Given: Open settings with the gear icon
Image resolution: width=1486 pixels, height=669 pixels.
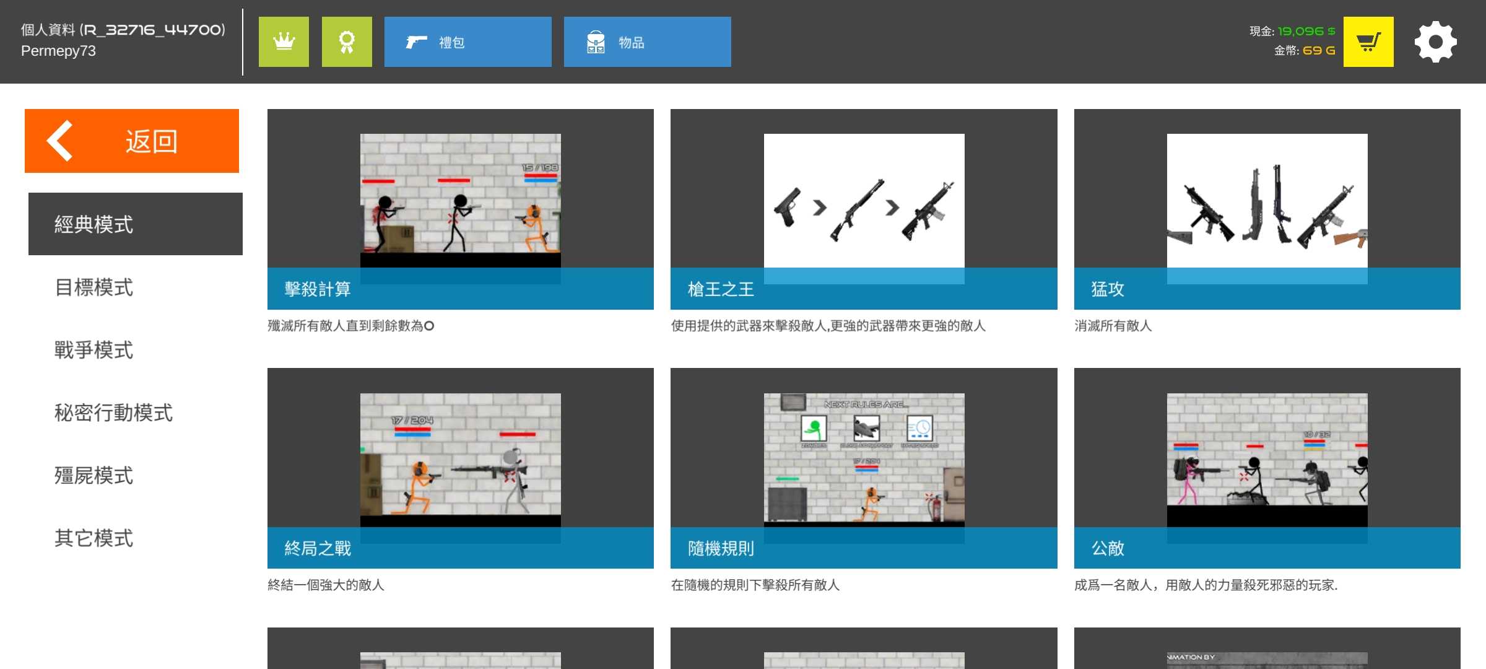Looking at the screenshot, I should point(1435,42).
